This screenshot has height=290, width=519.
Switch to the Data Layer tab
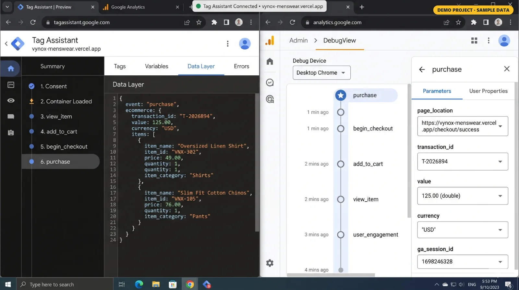[x=201, y=66]
